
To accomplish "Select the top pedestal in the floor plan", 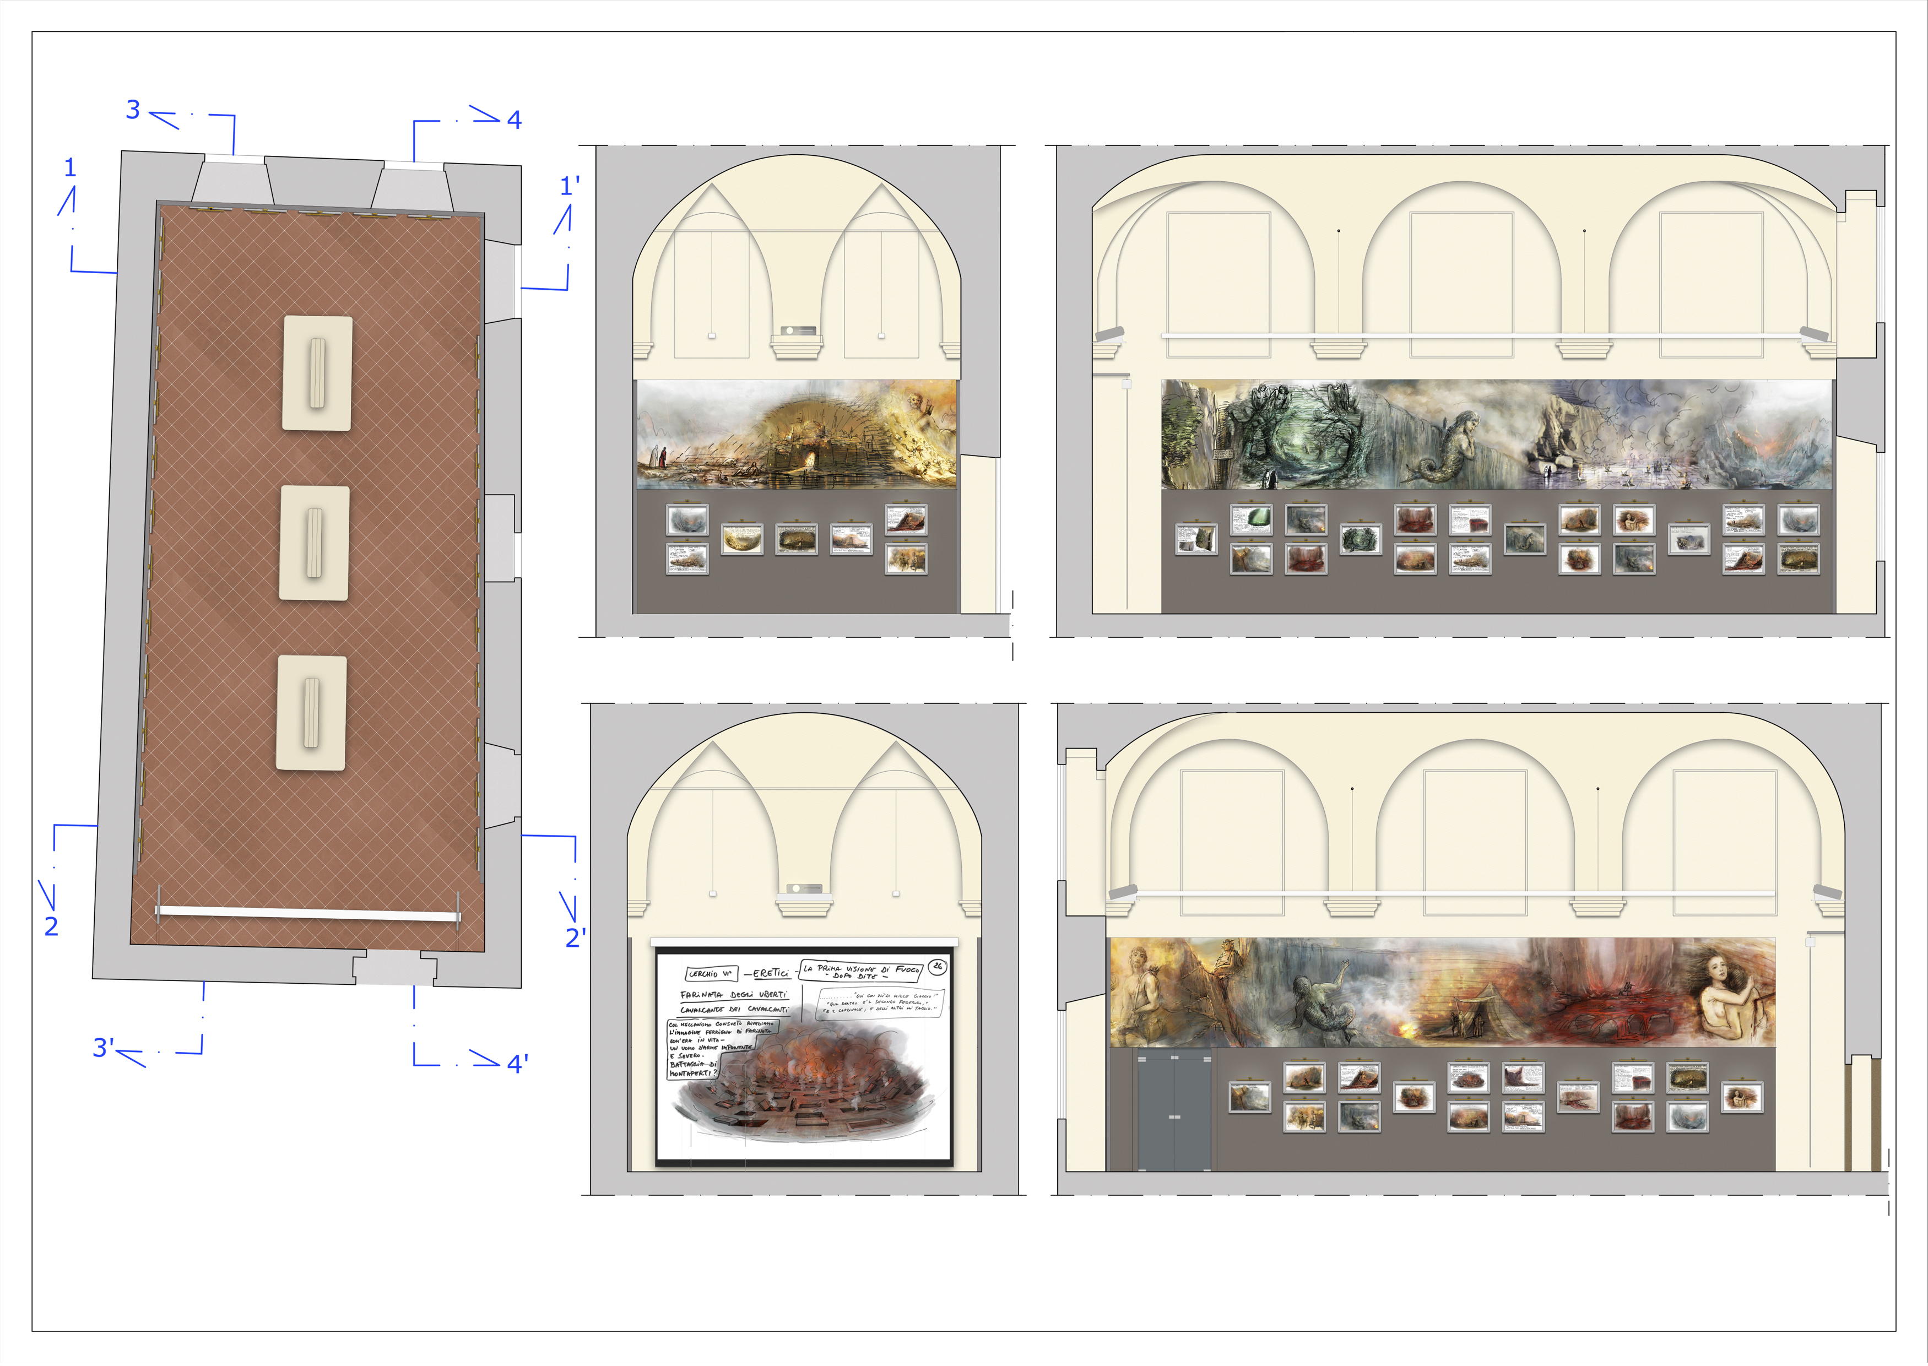I will tap(317, 373).
